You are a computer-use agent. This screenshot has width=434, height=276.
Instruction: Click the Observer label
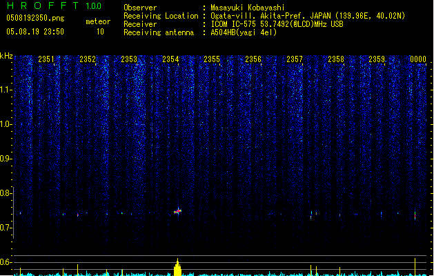pos(140,8)
